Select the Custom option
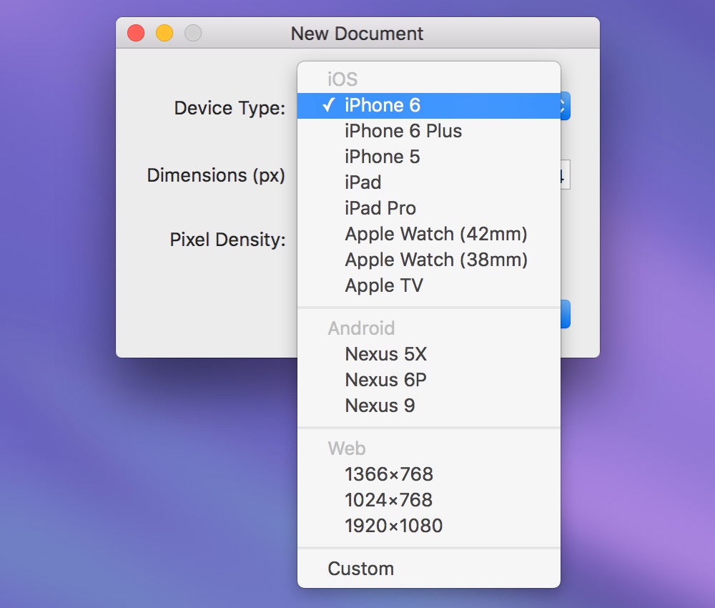The height and width of the screenshot is (608, 715). click(x=428, y=569)
